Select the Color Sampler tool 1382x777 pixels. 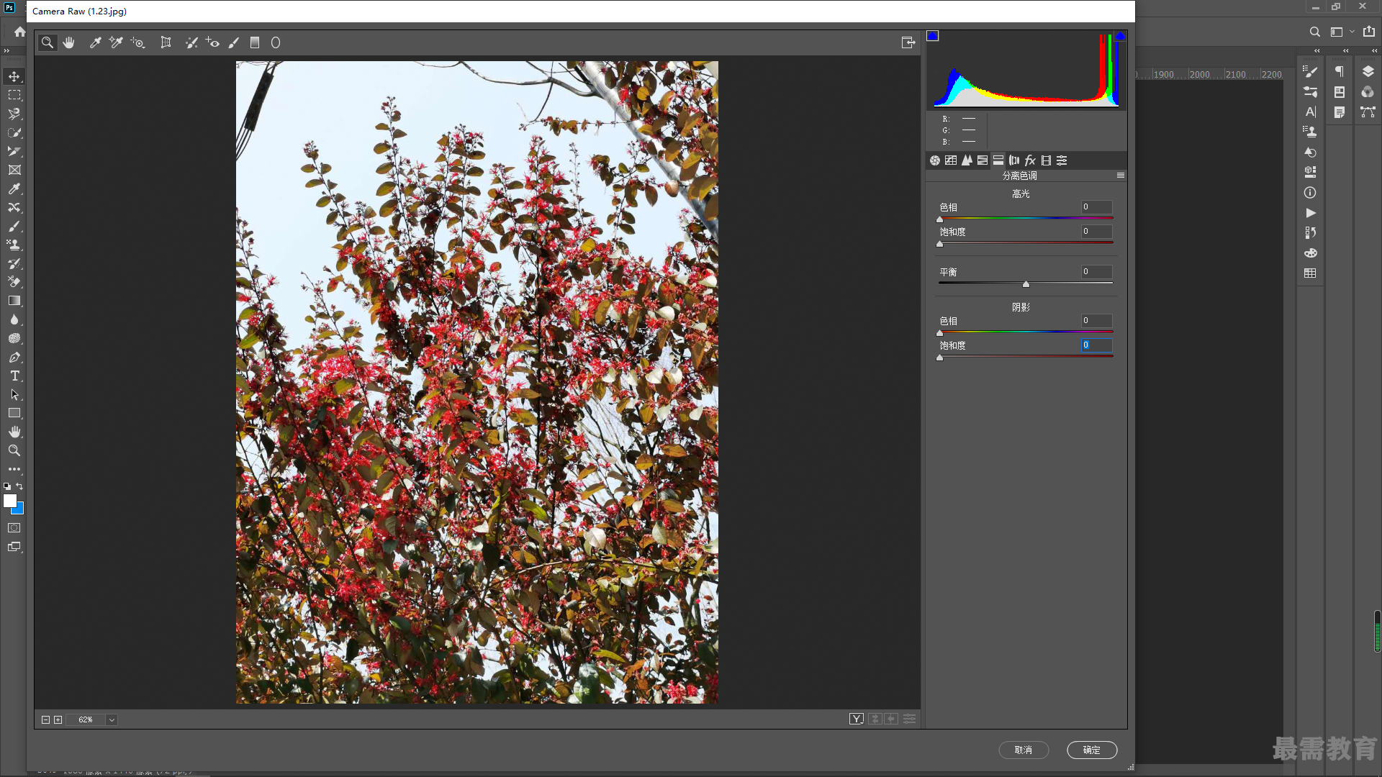(116, 42)
